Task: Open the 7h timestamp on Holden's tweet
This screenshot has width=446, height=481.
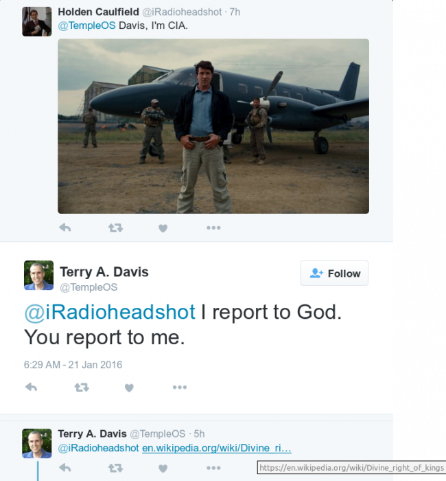Action: tap(235, 12)
